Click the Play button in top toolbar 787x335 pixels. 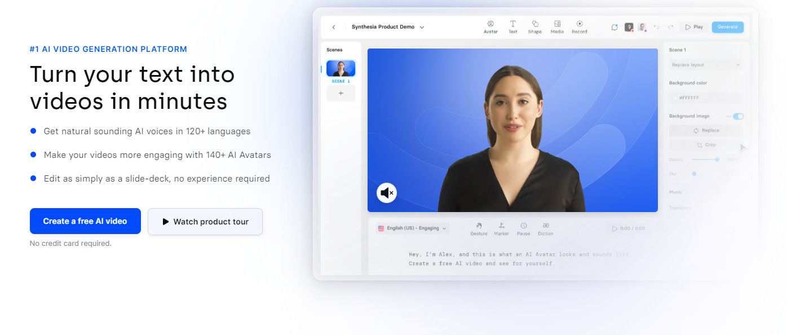tap(694, 27)
